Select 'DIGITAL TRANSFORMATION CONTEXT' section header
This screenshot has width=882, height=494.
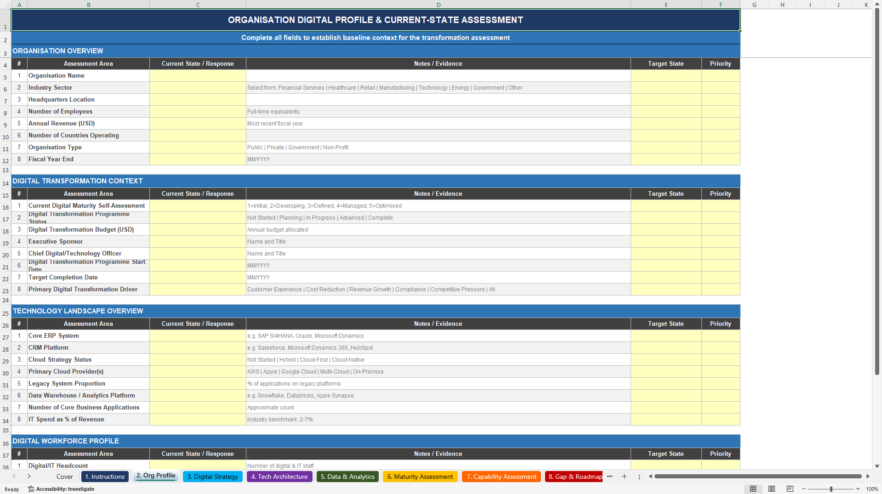coord(376,181)
